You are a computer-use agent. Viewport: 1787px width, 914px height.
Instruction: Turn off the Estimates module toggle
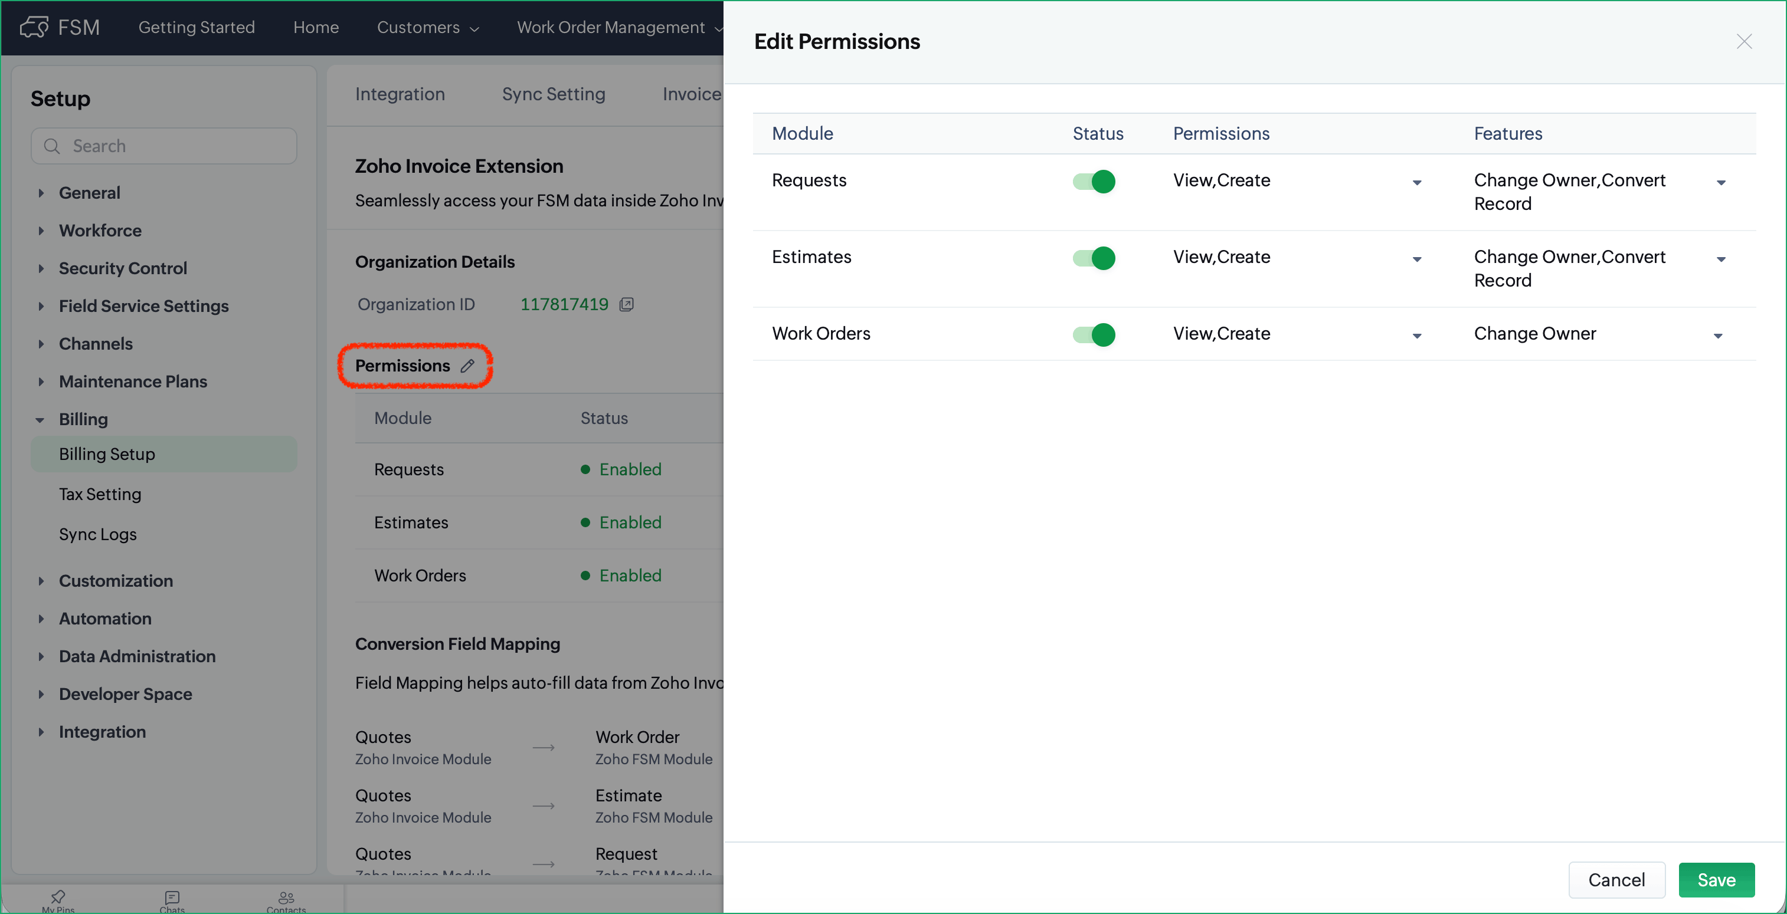point(1094,258)
